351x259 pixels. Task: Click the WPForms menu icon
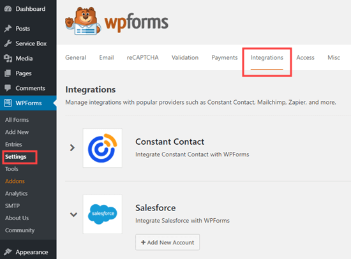(8, 103)
